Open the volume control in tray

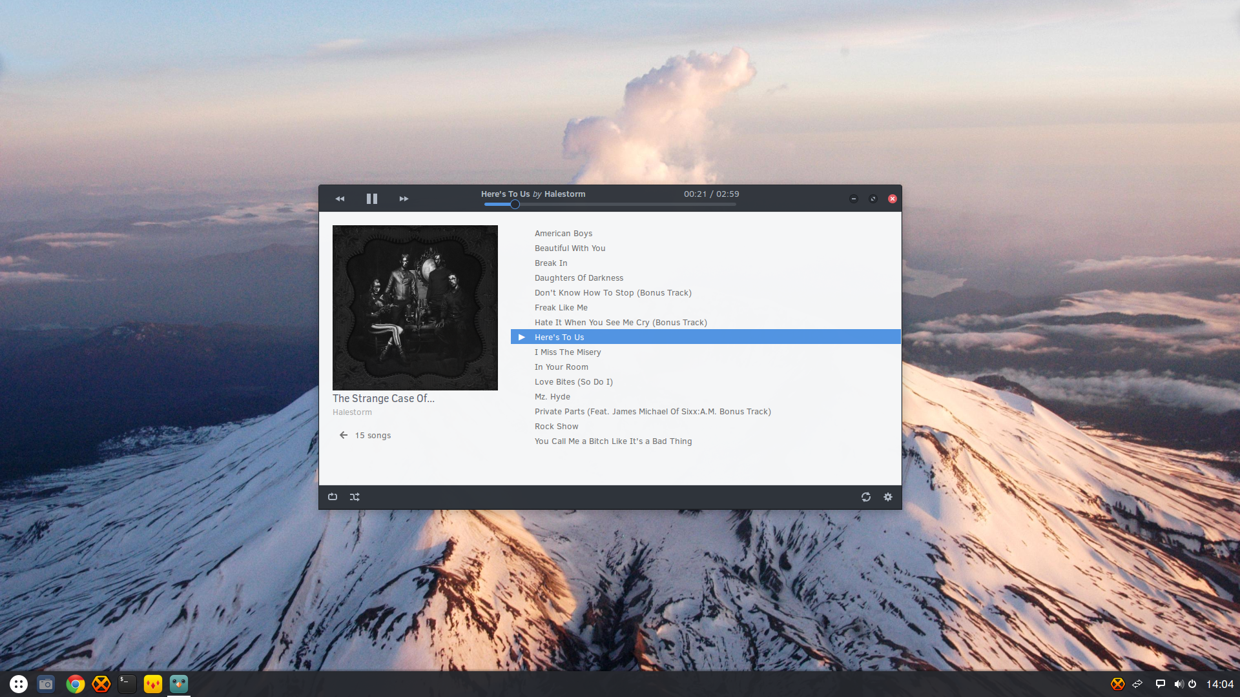coord(1179,684)
